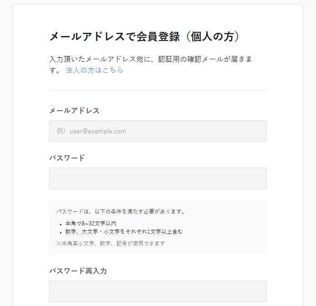Open the 法人の方はこちら link
316x306 pixels.
click(x=95, y=71)
